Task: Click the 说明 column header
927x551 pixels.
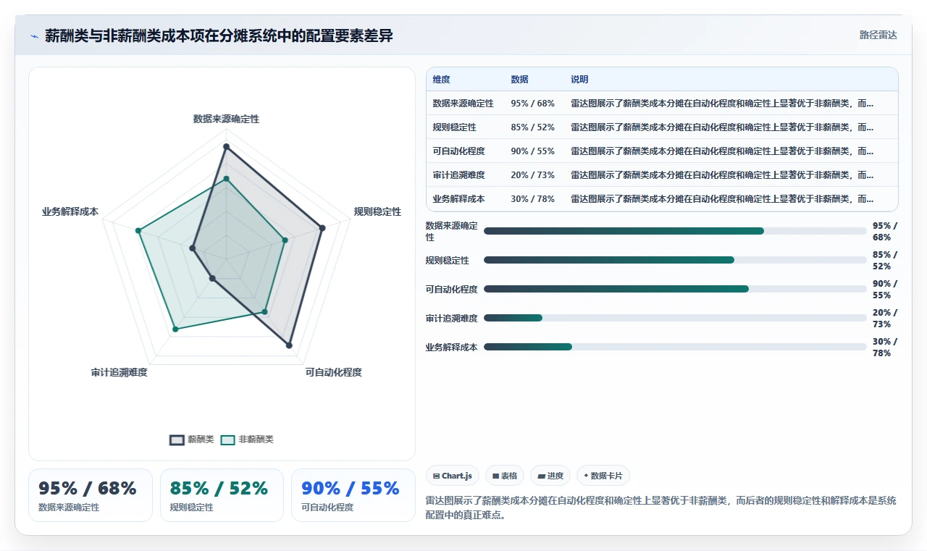Action: (x=579, y=80)
